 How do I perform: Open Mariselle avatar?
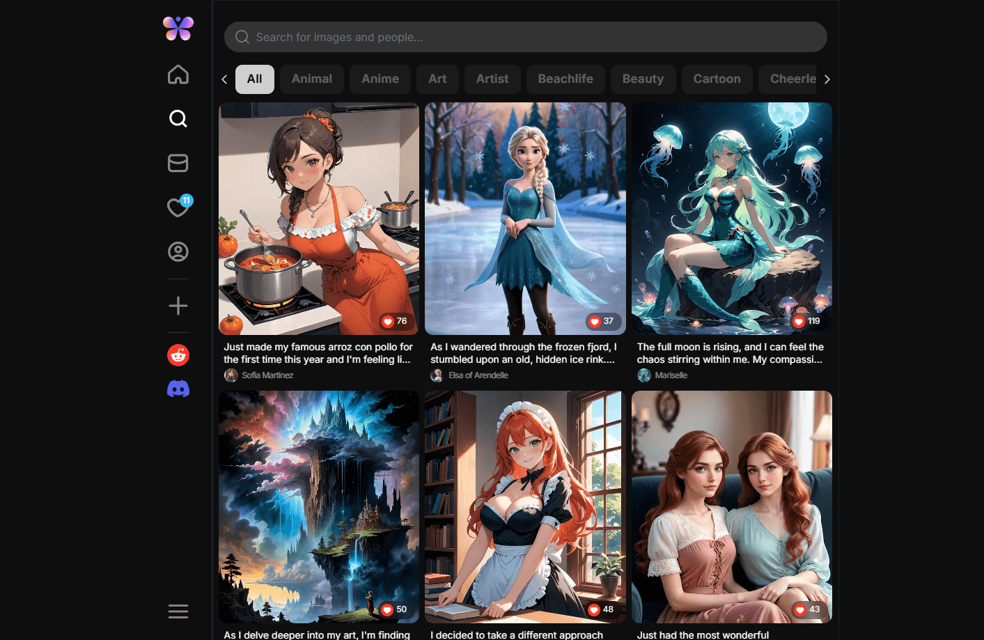[x=644, y=375]
